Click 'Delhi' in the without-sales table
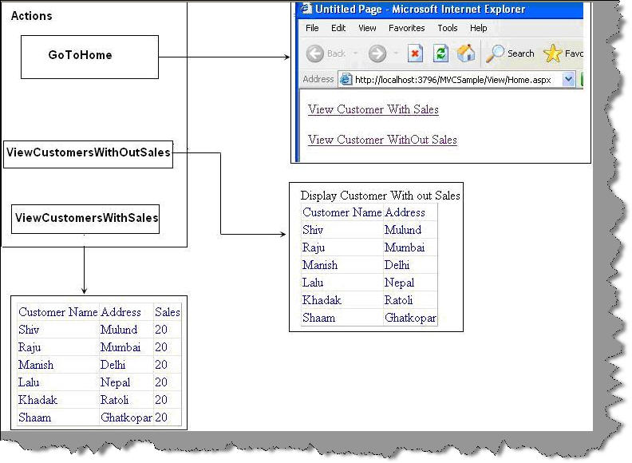The image size is (632, 463). coord(397,265)
